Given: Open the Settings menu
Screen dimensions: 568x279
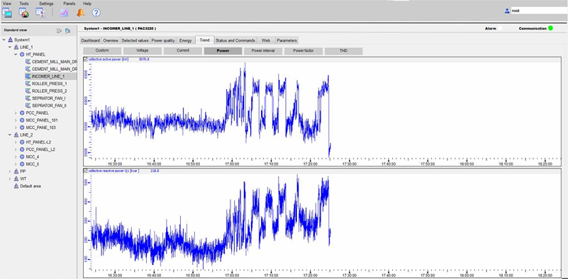Looking at the screenshot, I should coord(46,4).
